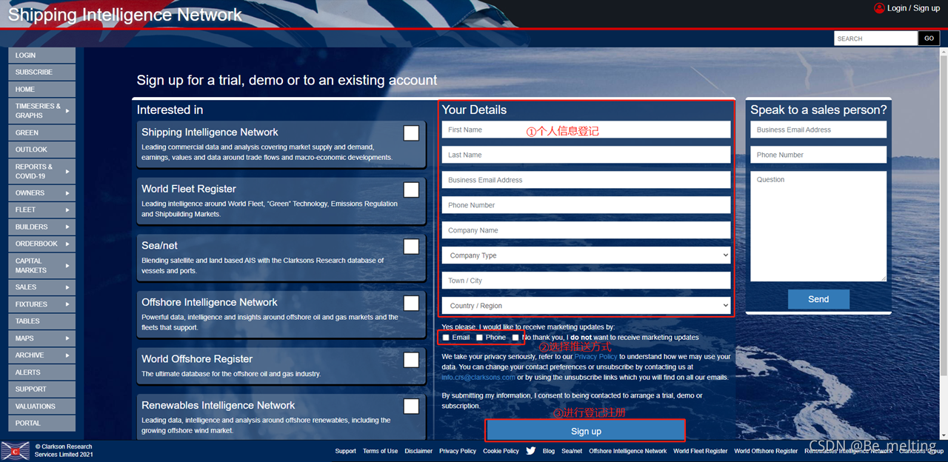Open the Tables sidebar item
The width and height of the screenshot is (948, 462).
click(x=41, y=321)
